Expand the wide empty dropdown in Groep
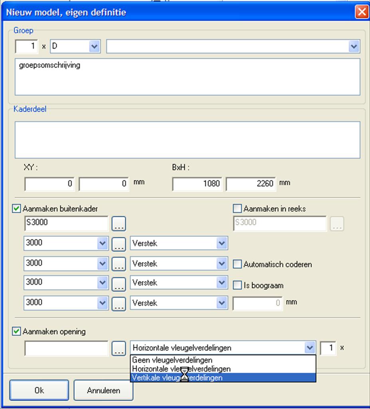The width and height of the screenshot is (370, 409). click(x=354, y=46)
